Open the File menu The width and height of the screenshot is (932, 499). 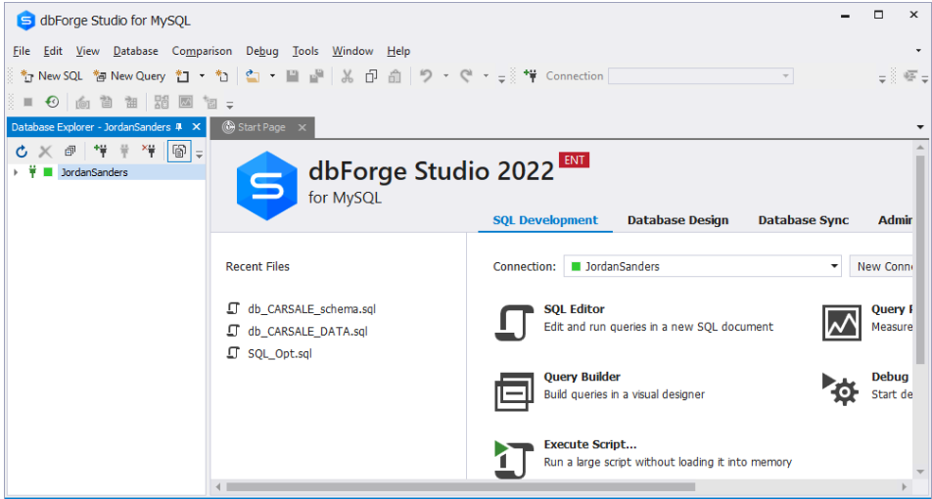coord(22,51)
